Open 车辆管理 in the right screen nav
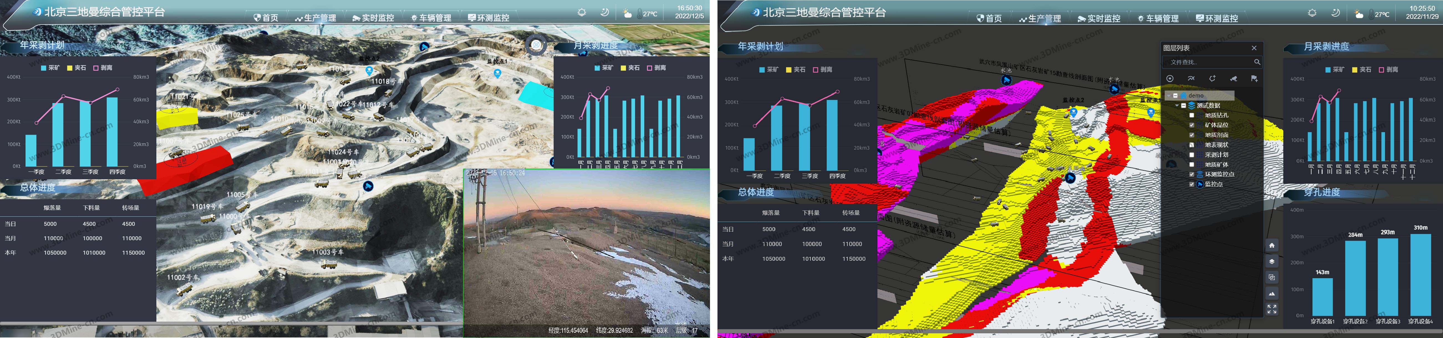This screenshot has width=1443, height=338. (1159, 19)
